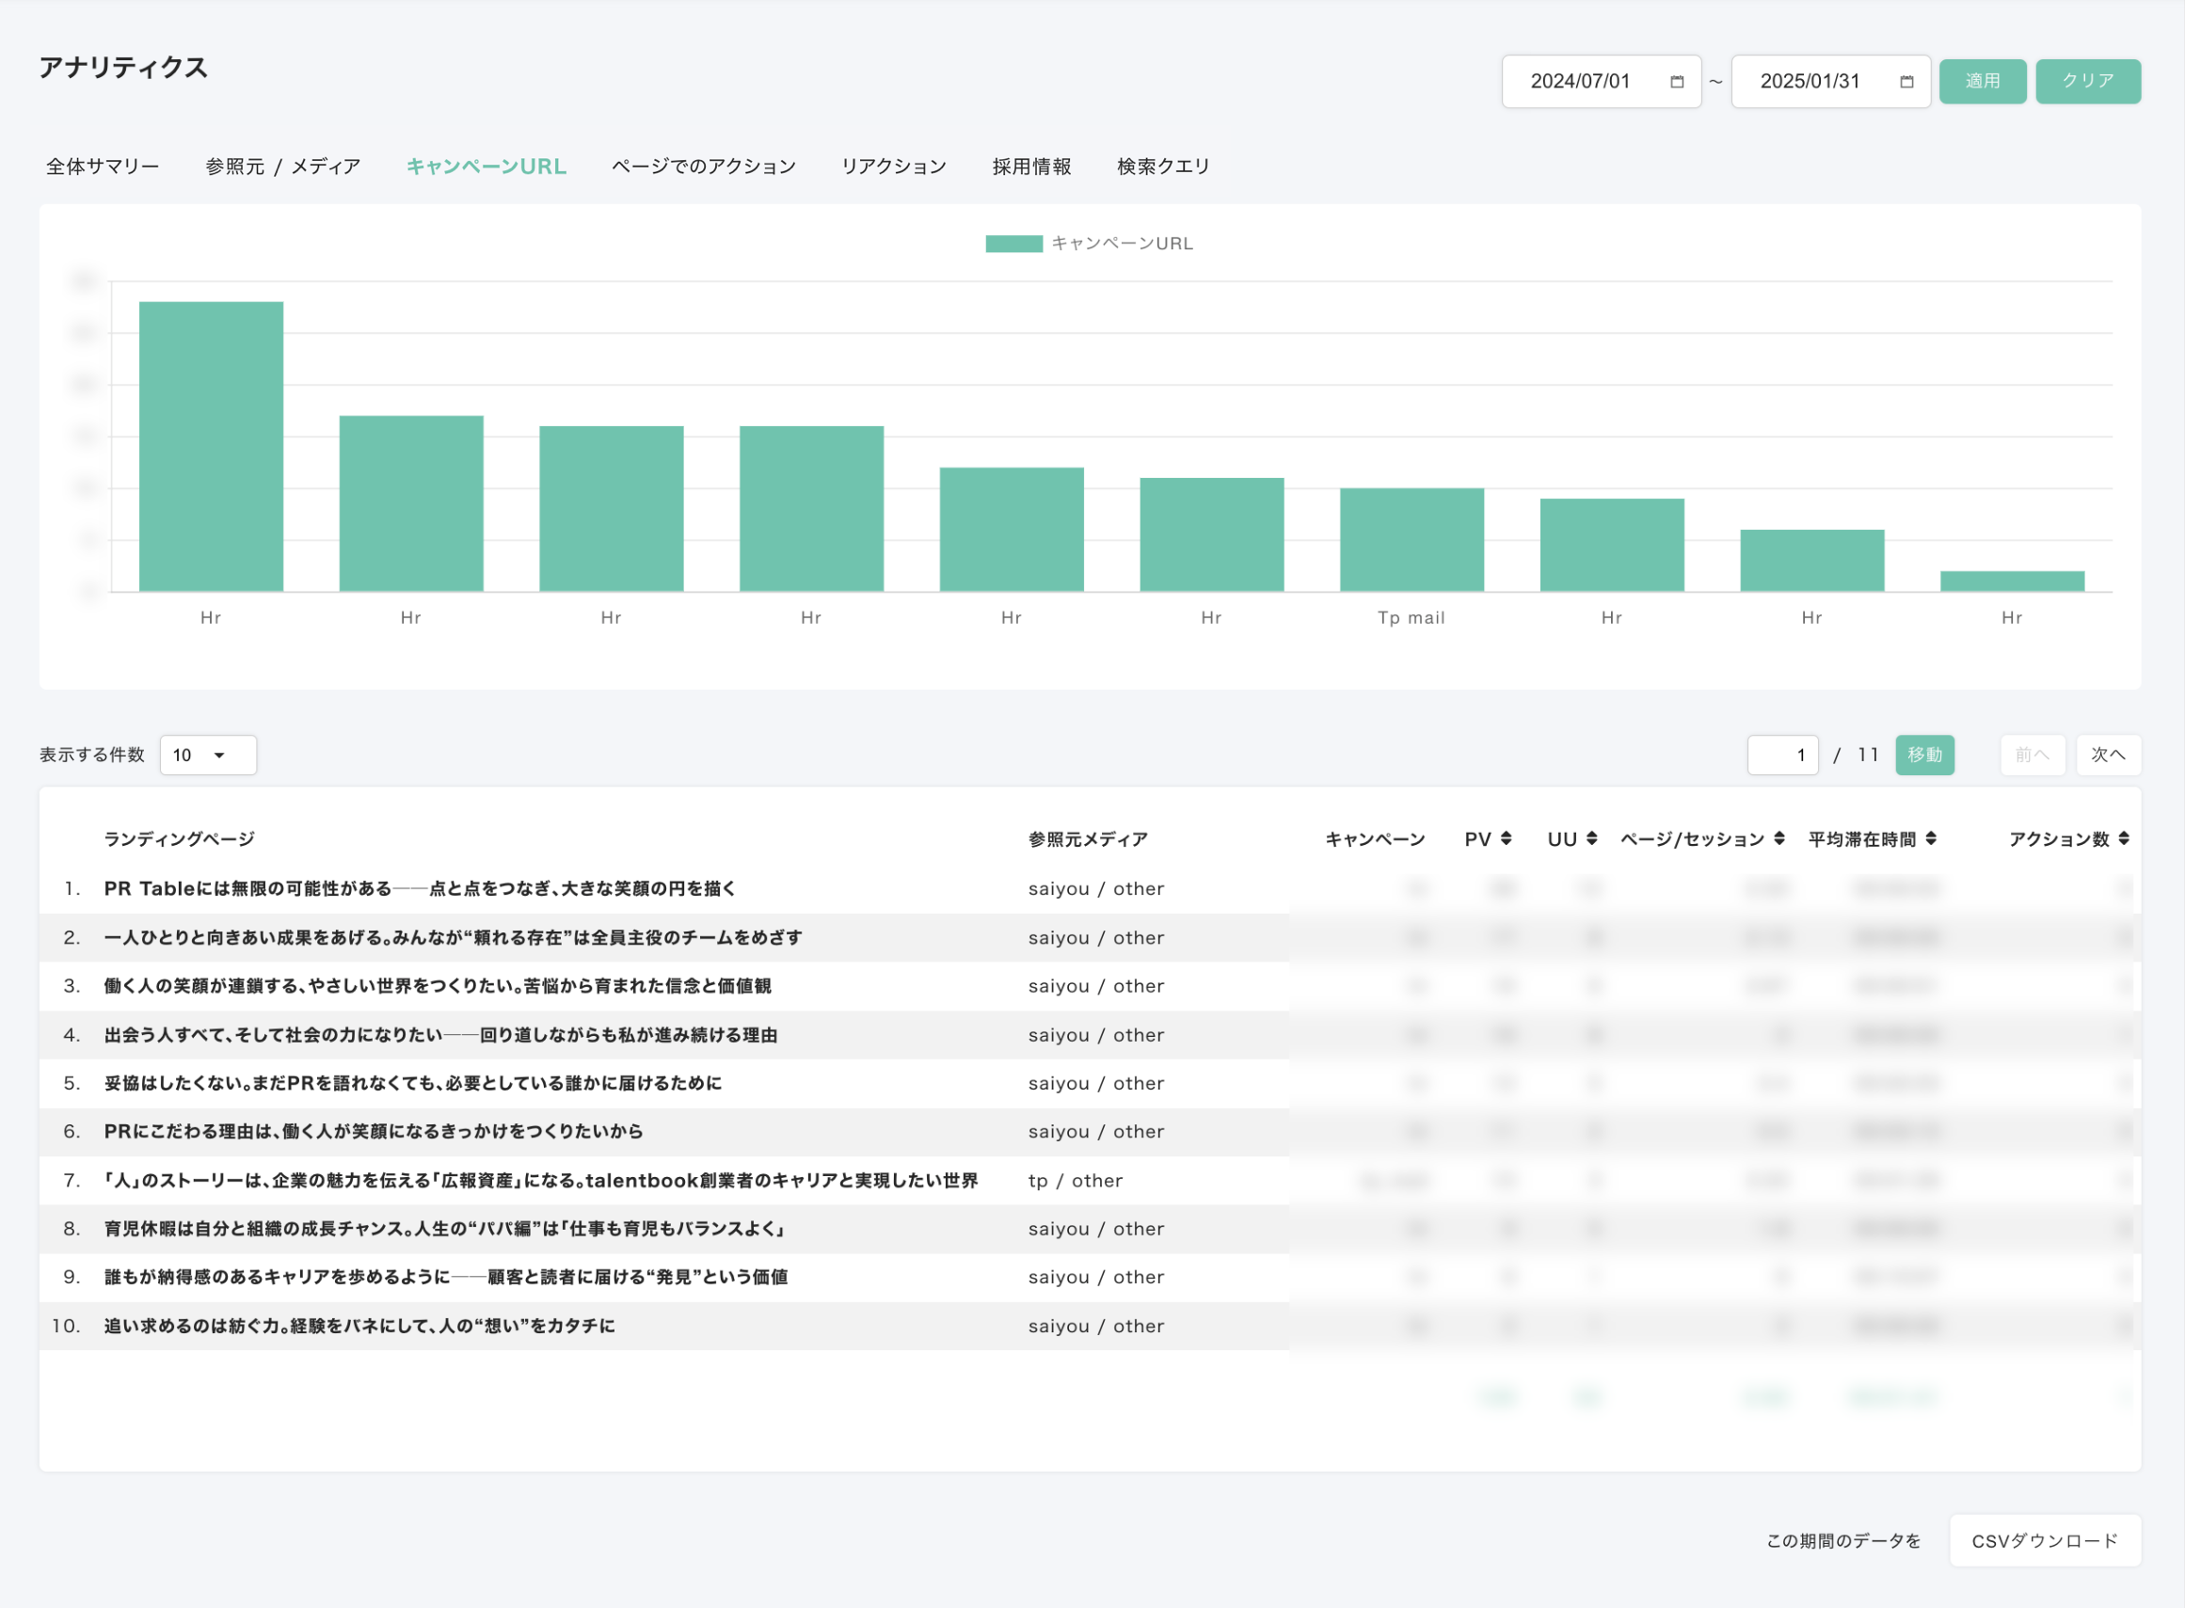The image size is (2185, 1608).
Task: Open row 1 PR Tableには無限の可能性がある
Action: (x=420, y=889)
